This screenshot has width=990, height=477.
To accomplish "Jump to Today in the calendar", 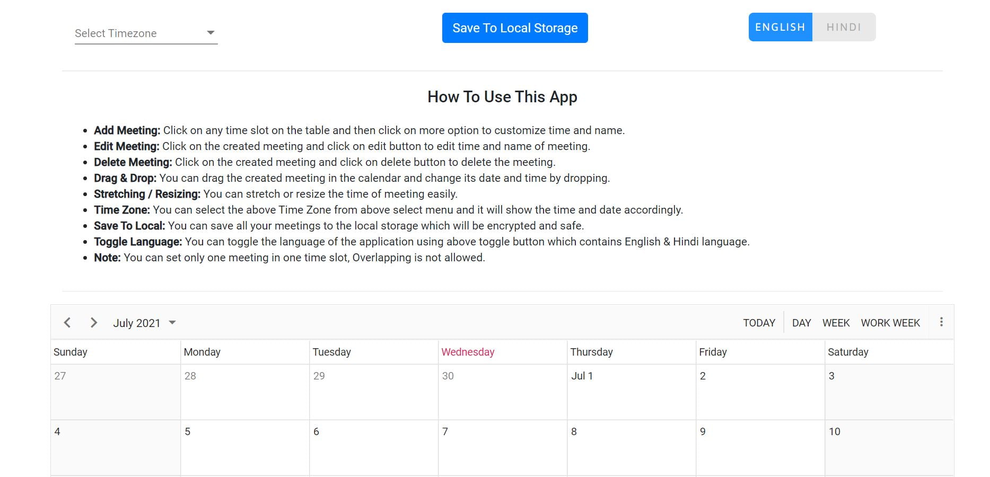I will click(759, 323).
